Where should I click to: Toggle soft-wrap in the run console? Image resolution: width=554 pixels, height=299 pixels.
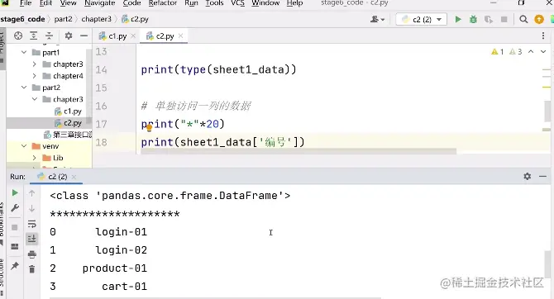(31, 224)
